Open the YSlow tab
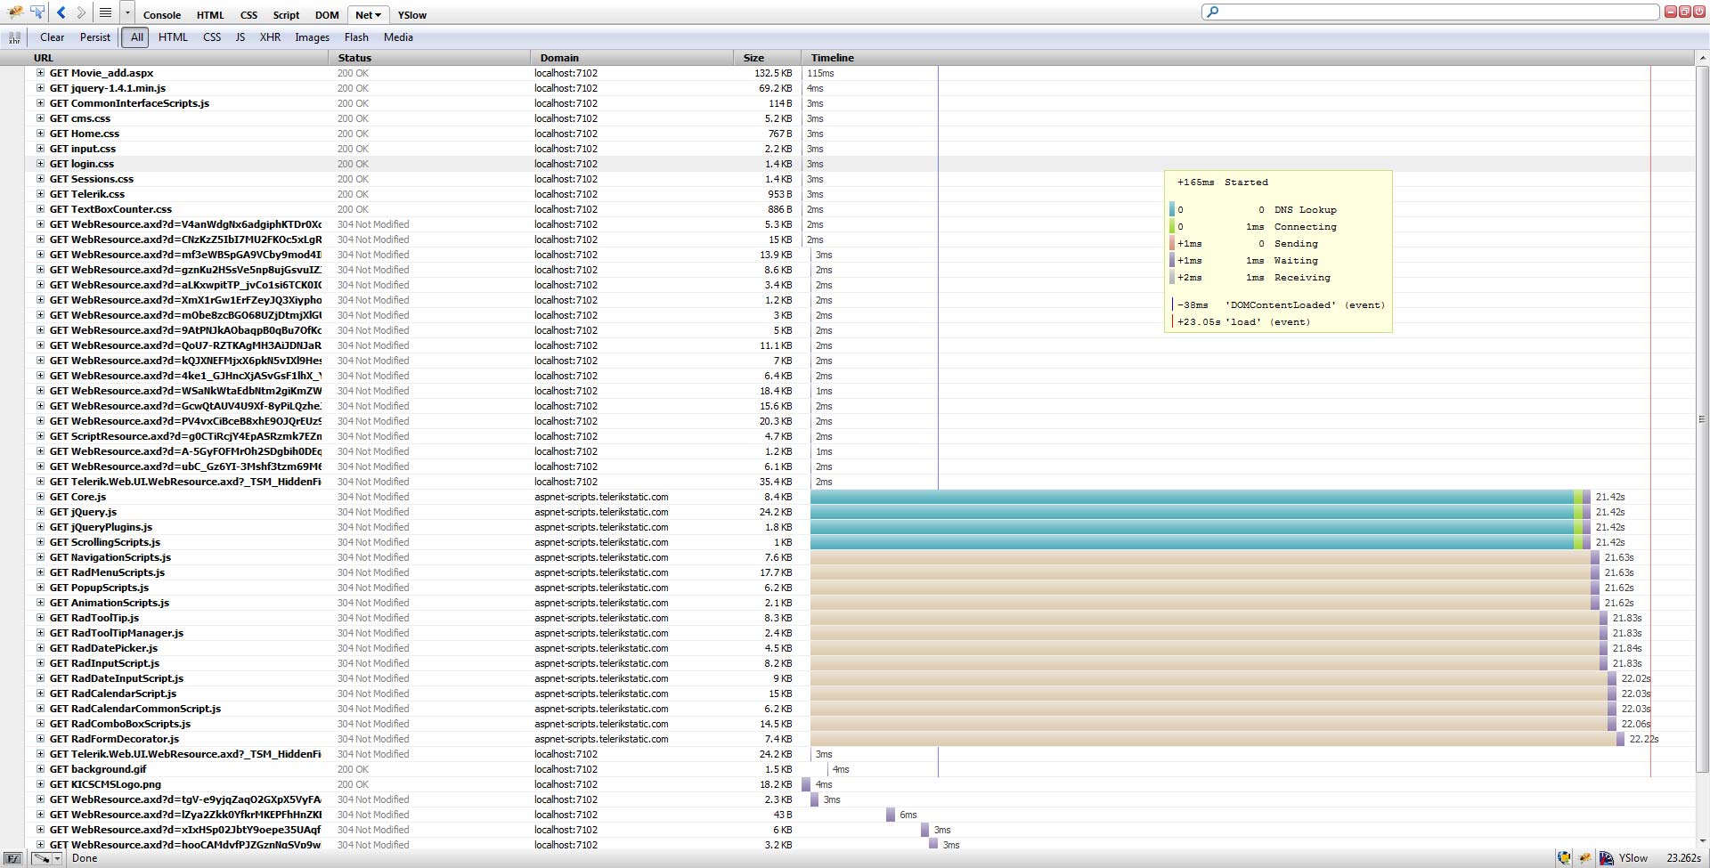Viewport: 1710px width, 868px height. (412, 15)
